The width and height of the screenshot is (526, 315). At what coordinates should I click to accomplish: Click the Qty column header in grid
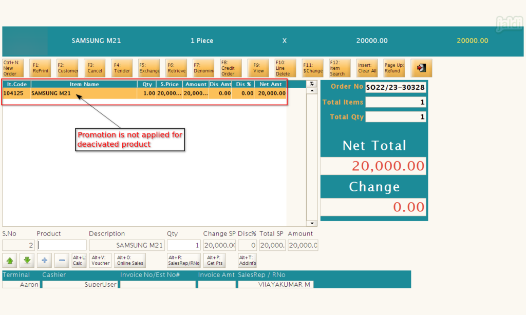tap(147, 84)
